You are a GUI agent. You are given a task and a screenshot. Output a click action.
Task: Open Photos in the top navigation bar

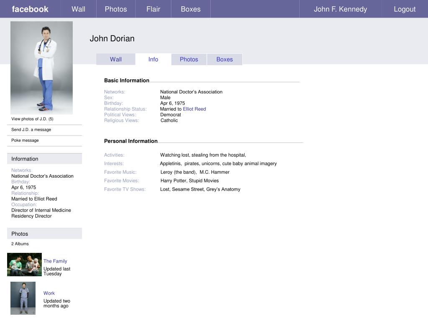tap(116, 9)
